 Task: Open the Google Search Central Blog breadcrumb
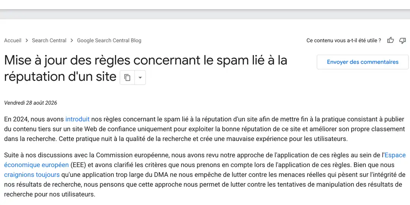[109, 41]
